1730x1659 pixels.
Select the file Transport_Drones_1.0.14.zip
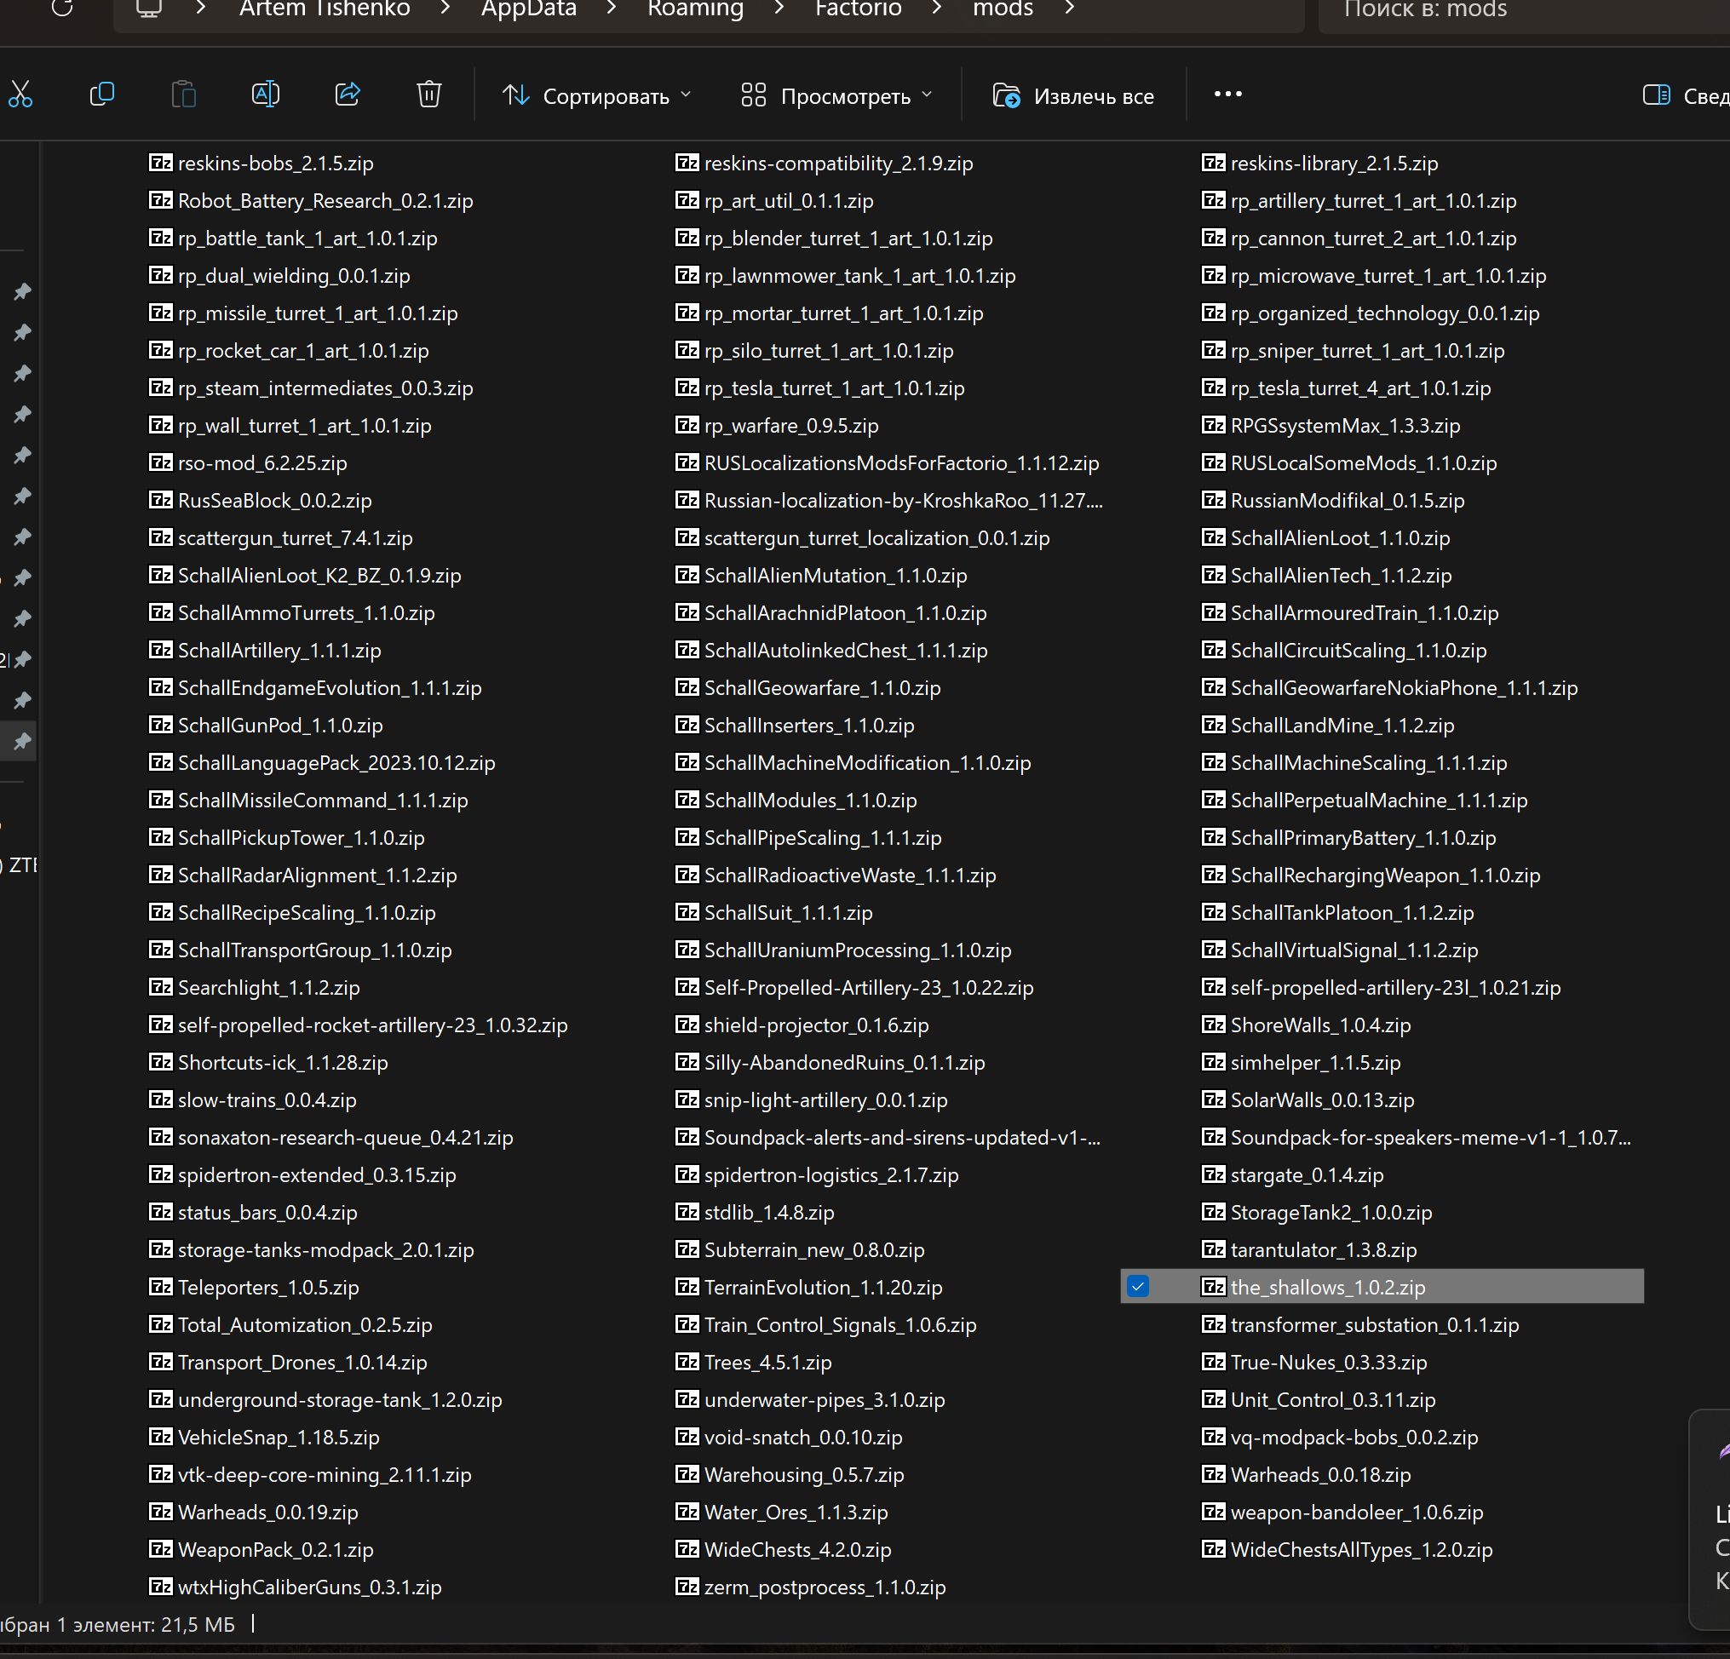tap(302, 1362)
